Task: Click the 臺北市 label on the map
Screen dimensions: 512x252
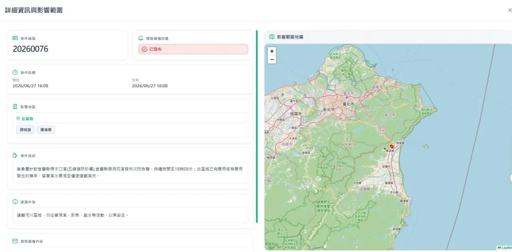Action: click(x=348, y=104)
